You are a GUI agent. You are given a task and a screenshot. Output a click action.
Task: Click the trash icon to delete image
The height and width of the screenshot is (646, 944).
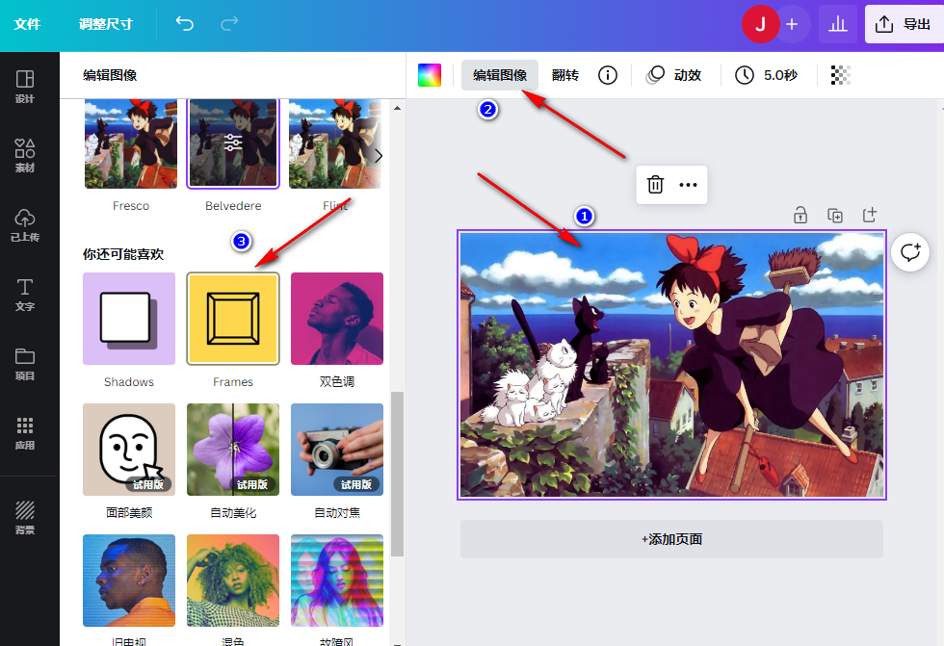click(655, 185)
